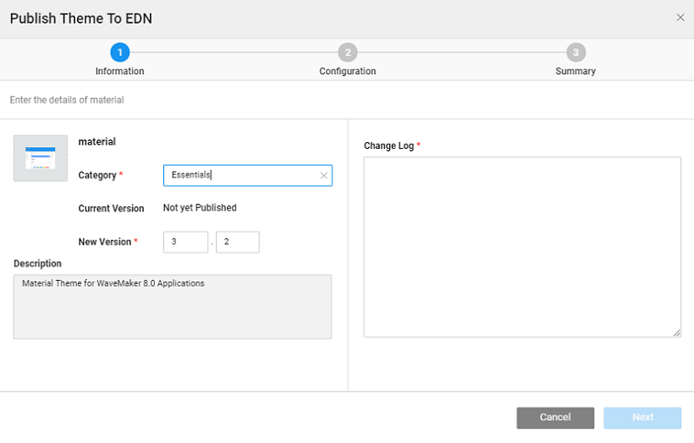Click the Description text box
The height and width of the screenshot is (443, 694).
[173, 306]
